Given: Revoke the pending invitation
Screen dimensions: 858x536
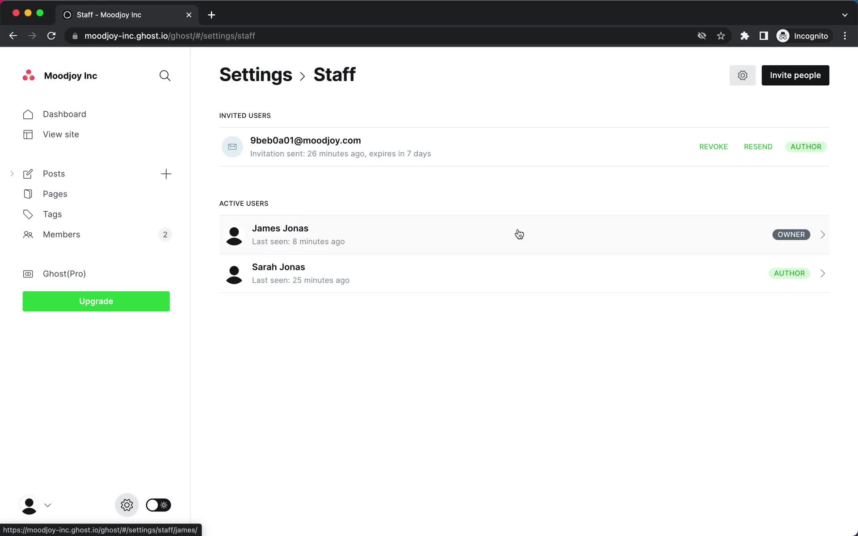Looking at the screenshot, I should (x=713, y=147).
